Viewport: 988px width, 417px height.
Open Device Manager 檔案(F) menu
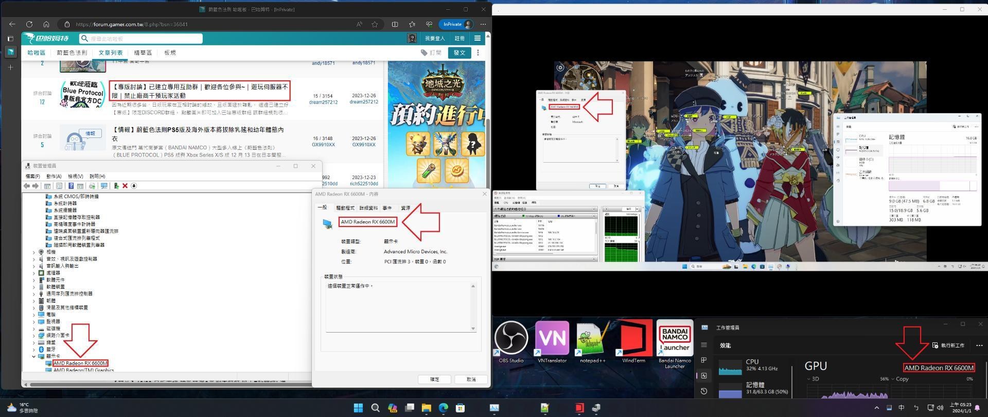(x=32, y=177)
